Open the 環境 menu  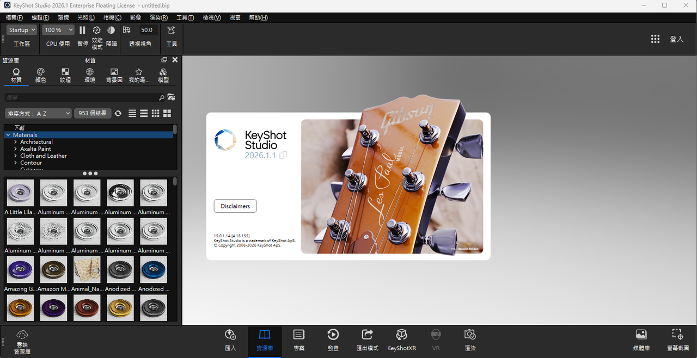(x=63, y=17)
